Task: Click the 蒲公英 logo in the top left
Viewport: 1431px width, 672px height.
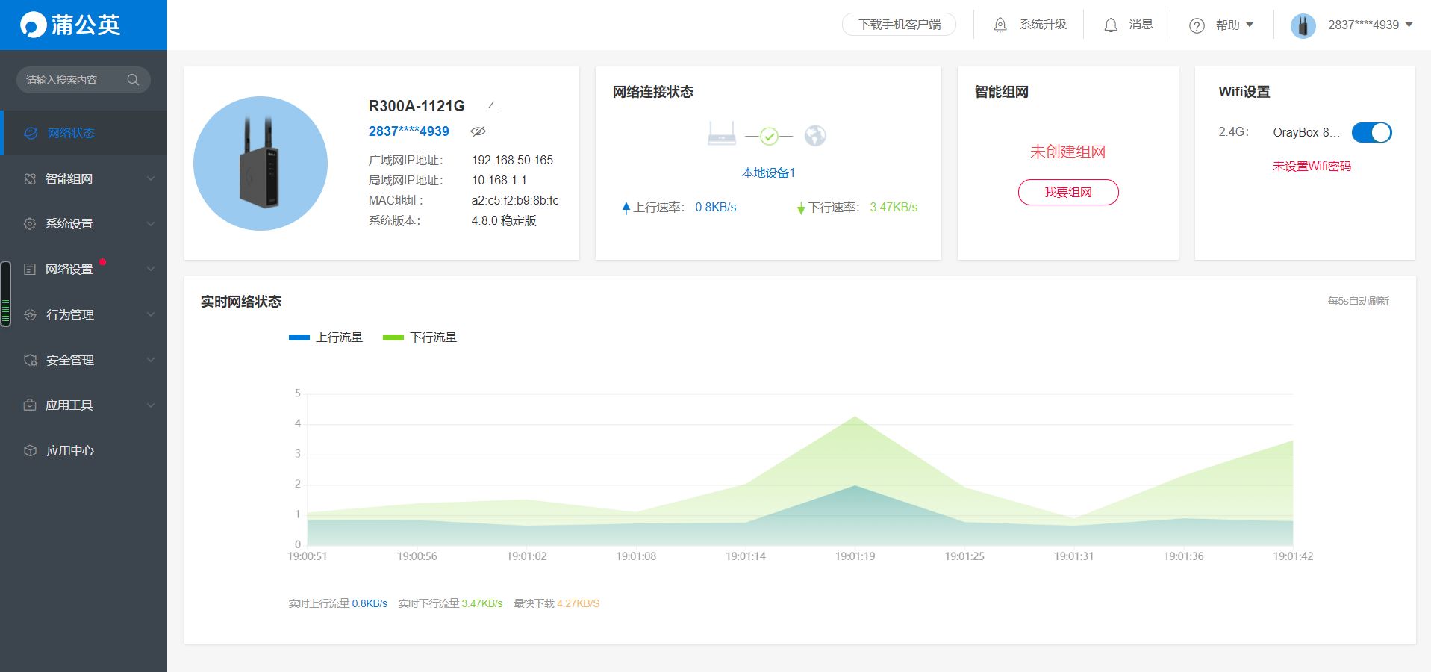Action: point(70,25)
